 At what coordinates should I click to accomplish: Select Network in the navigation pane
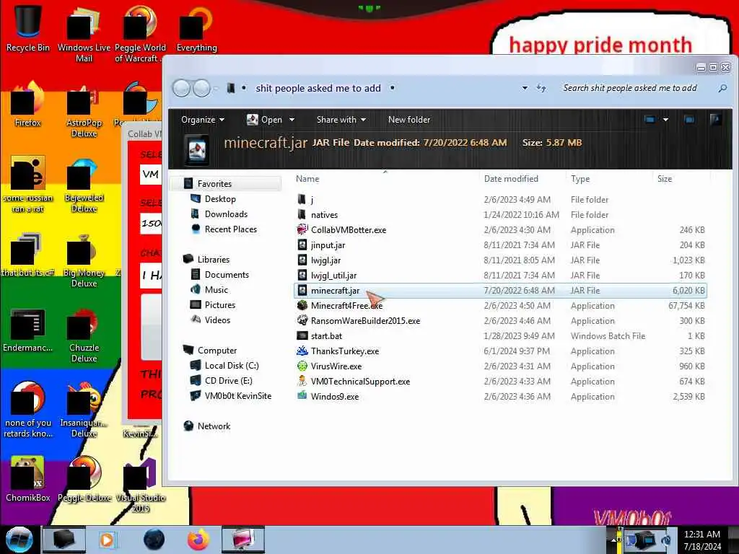(214, 426)
